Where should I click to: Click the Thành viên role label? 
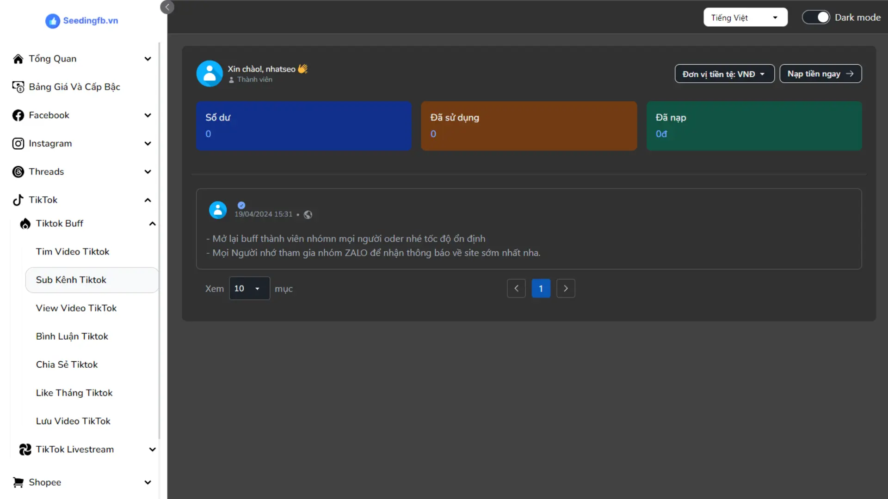254,80
